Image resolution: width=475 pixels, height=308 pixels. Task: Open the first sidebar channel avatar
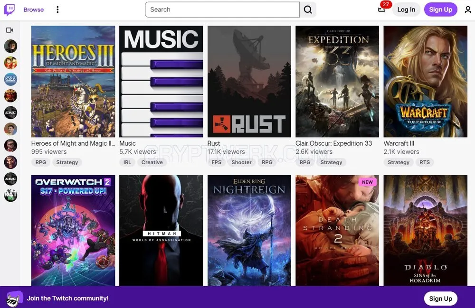(x=10, y=47)
